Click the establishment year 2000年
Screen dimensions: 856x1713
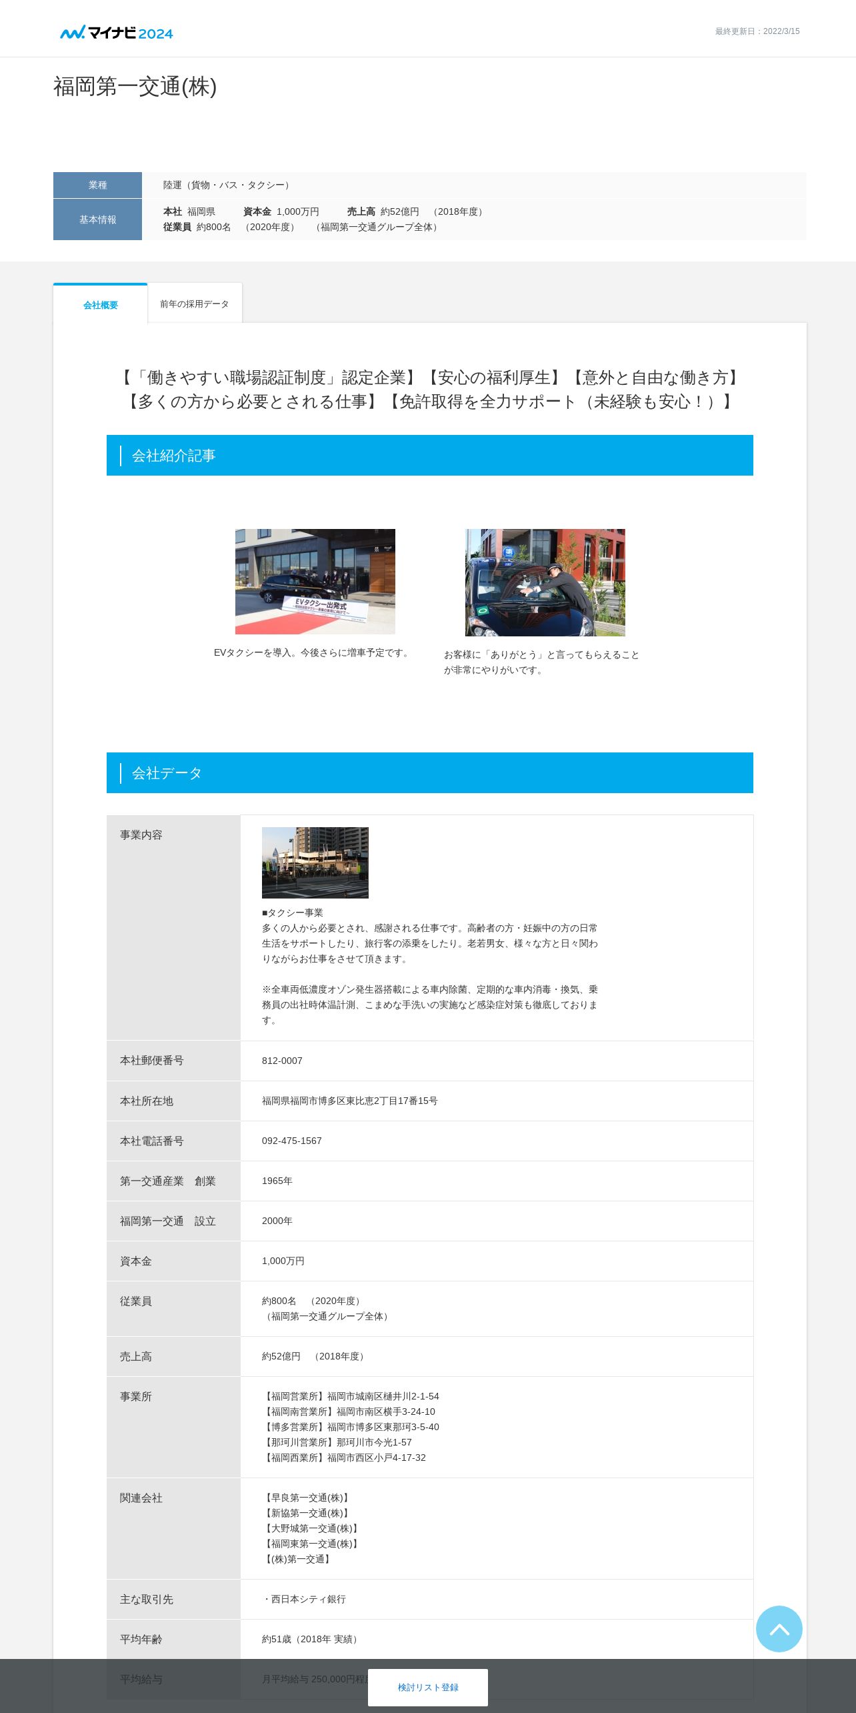[x=277, y=1221]
